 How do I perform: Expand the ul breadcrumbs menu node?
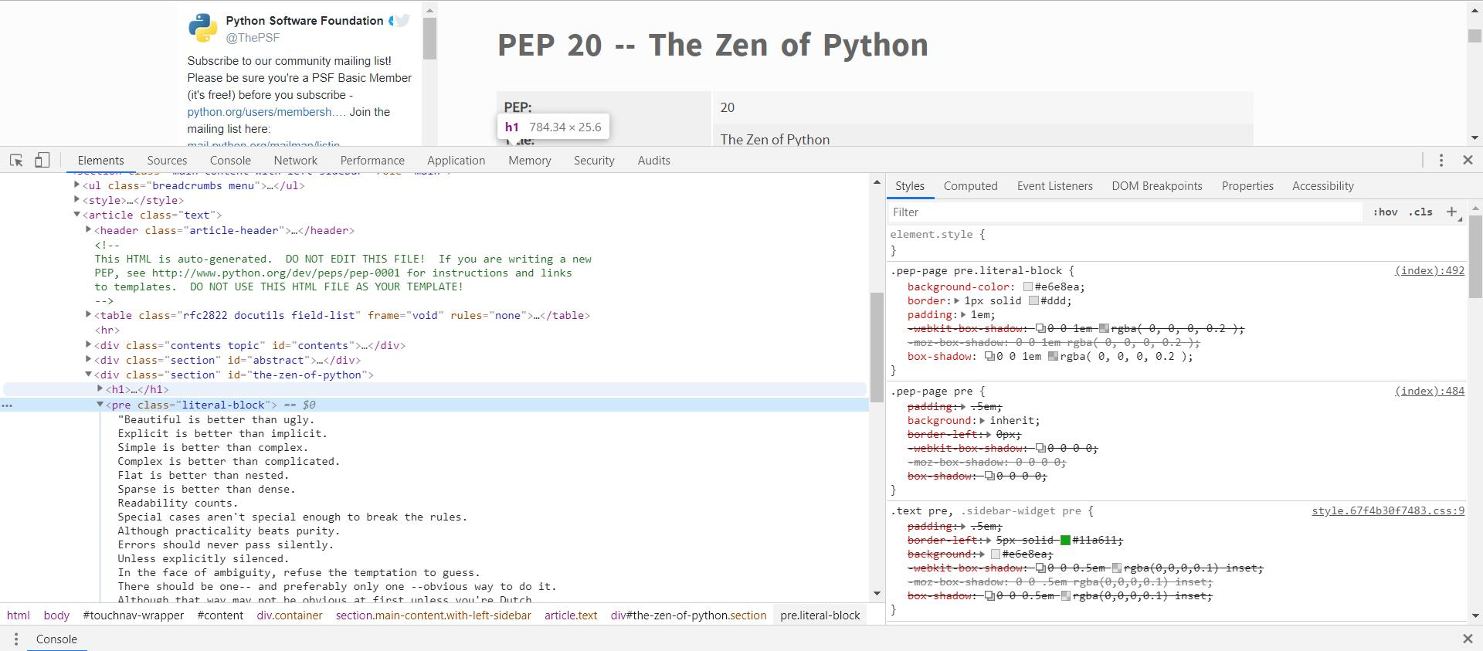(x=76, y=185)
